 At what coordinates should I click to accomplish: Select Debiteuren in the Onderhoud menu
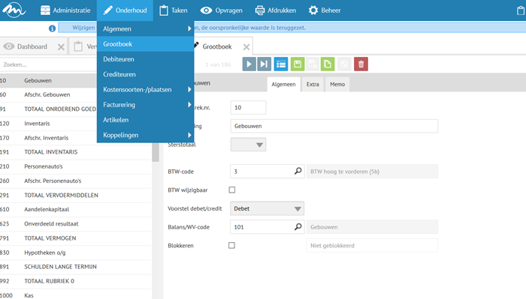tap(145, 59)
